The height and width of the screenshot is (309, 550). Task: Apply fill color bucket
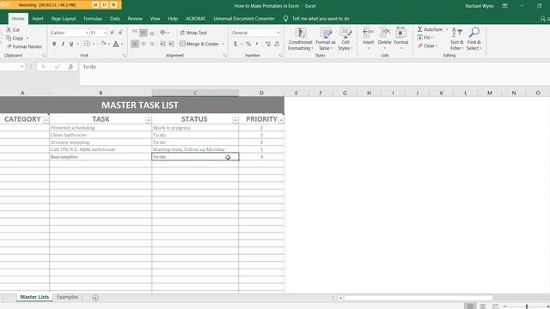point(103,44)
